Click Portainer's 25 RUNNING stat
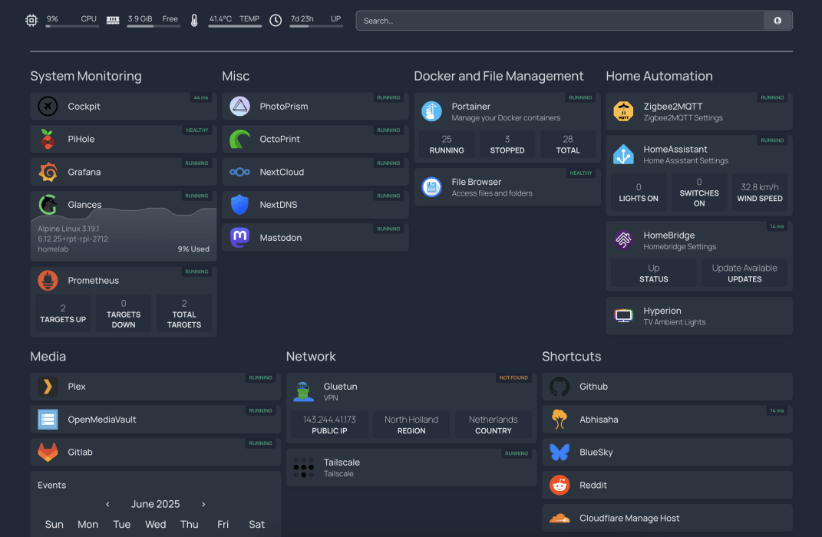The image size is (822, 537). point(447,144)
